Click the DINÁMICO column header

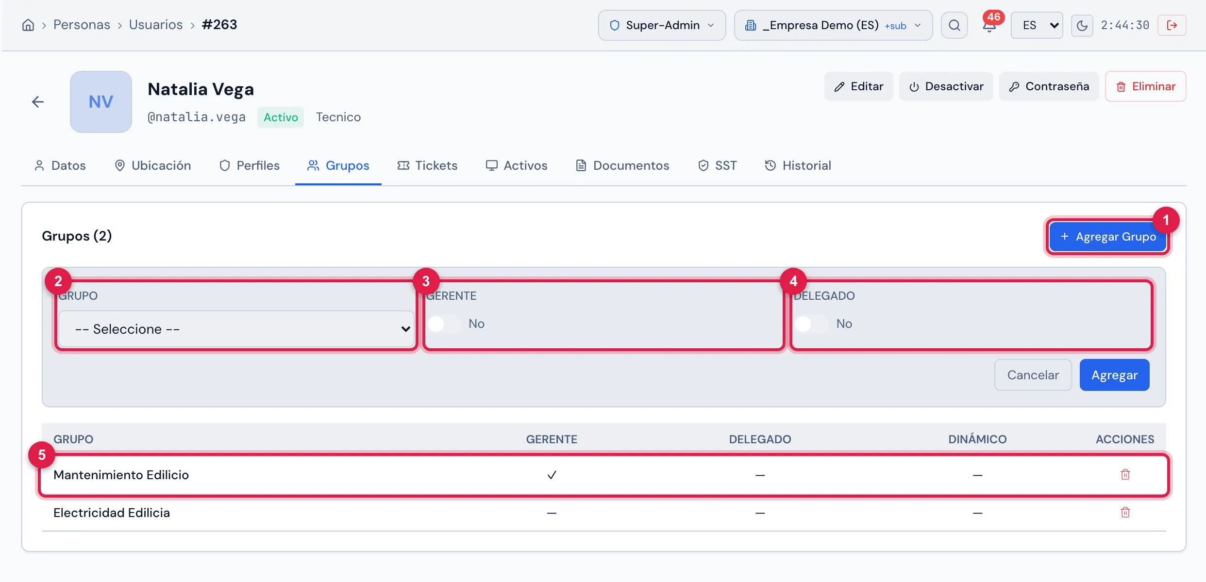pos(977,439)
